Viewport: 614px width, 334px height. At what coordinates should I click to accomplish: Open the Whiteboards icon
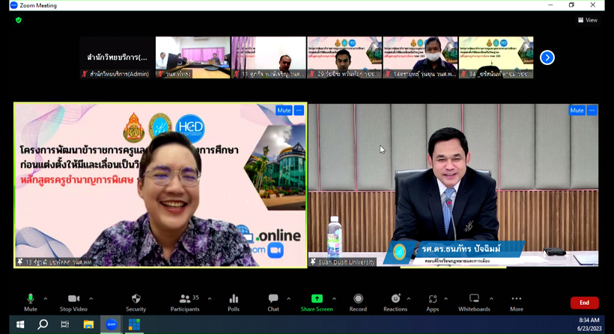point(474,302)
